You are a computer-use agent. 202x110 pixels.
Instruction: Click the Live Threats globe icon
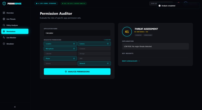coord(4,19)
